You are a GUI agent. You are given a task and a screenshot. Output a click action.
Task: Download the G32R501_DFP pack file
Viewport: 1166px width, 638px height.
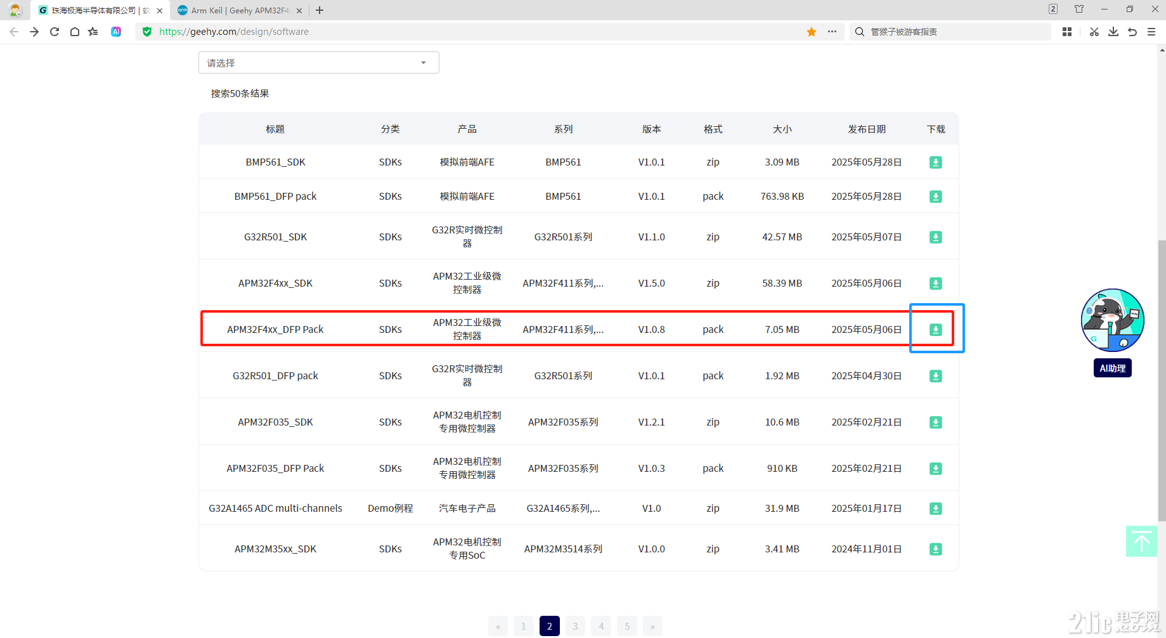click(x=935, y=376)
